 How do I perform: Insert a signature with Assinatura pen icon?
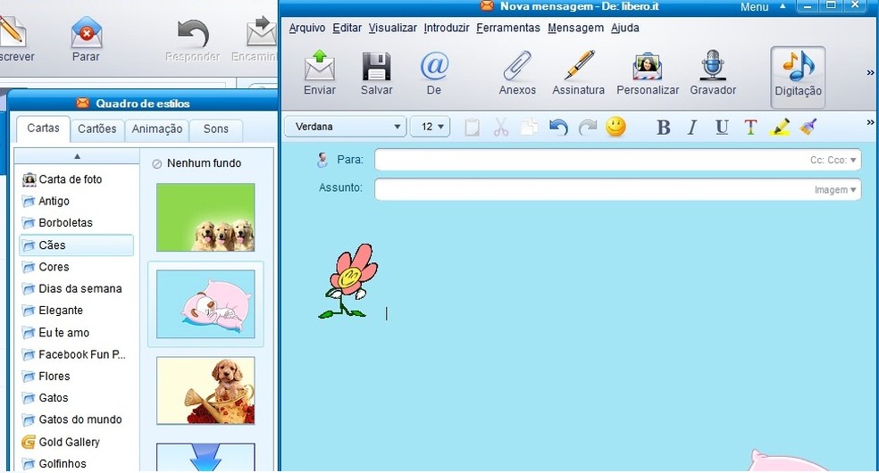(x=579, y=73)
